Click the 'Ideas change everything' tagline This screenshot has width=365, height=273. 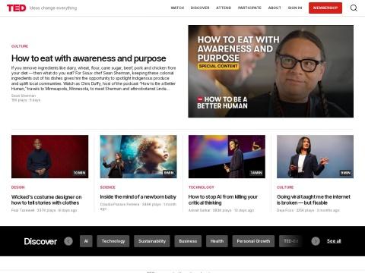[53, 8]
